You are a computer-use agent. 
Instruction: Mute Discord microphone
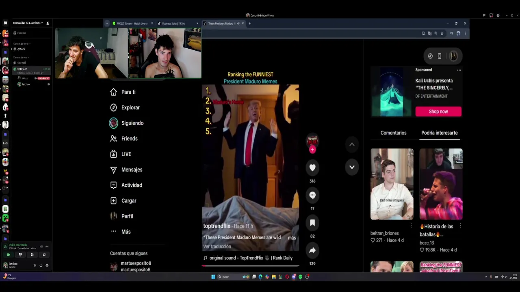[x=35, y=265]
